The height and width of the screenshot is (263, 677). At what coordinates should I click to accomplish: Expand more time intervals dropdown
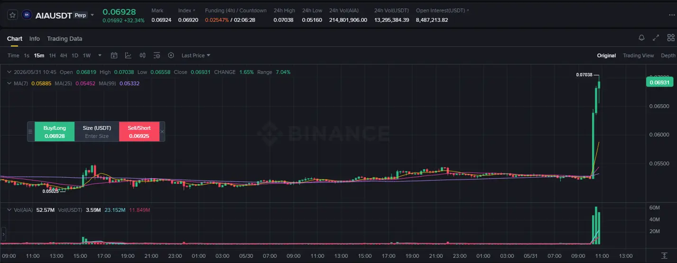100,55
